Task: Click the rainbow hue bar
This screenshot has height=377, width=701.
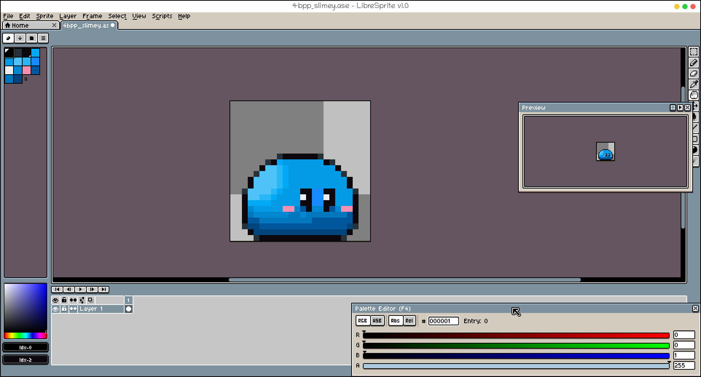Action: [26, 336]
